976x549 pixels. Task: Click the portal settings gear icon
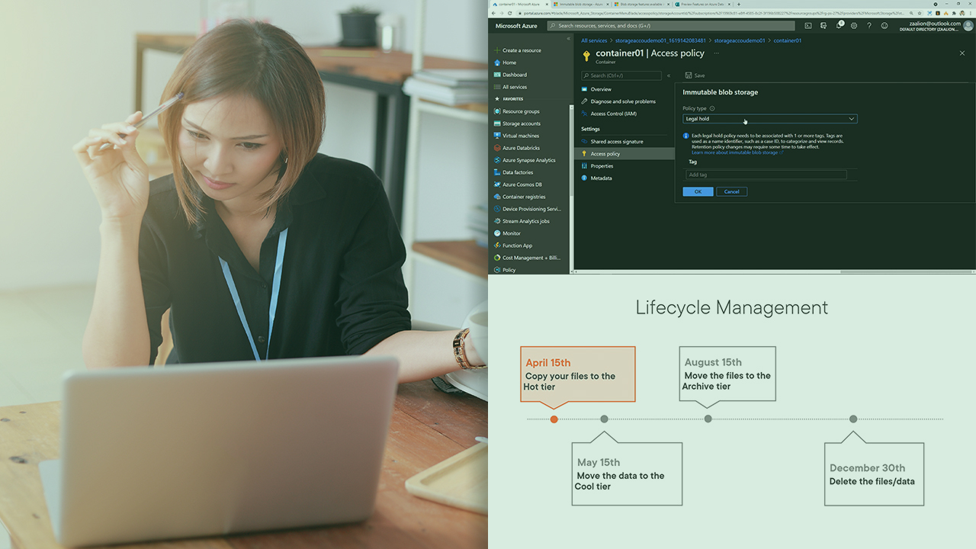coord(854,26)
